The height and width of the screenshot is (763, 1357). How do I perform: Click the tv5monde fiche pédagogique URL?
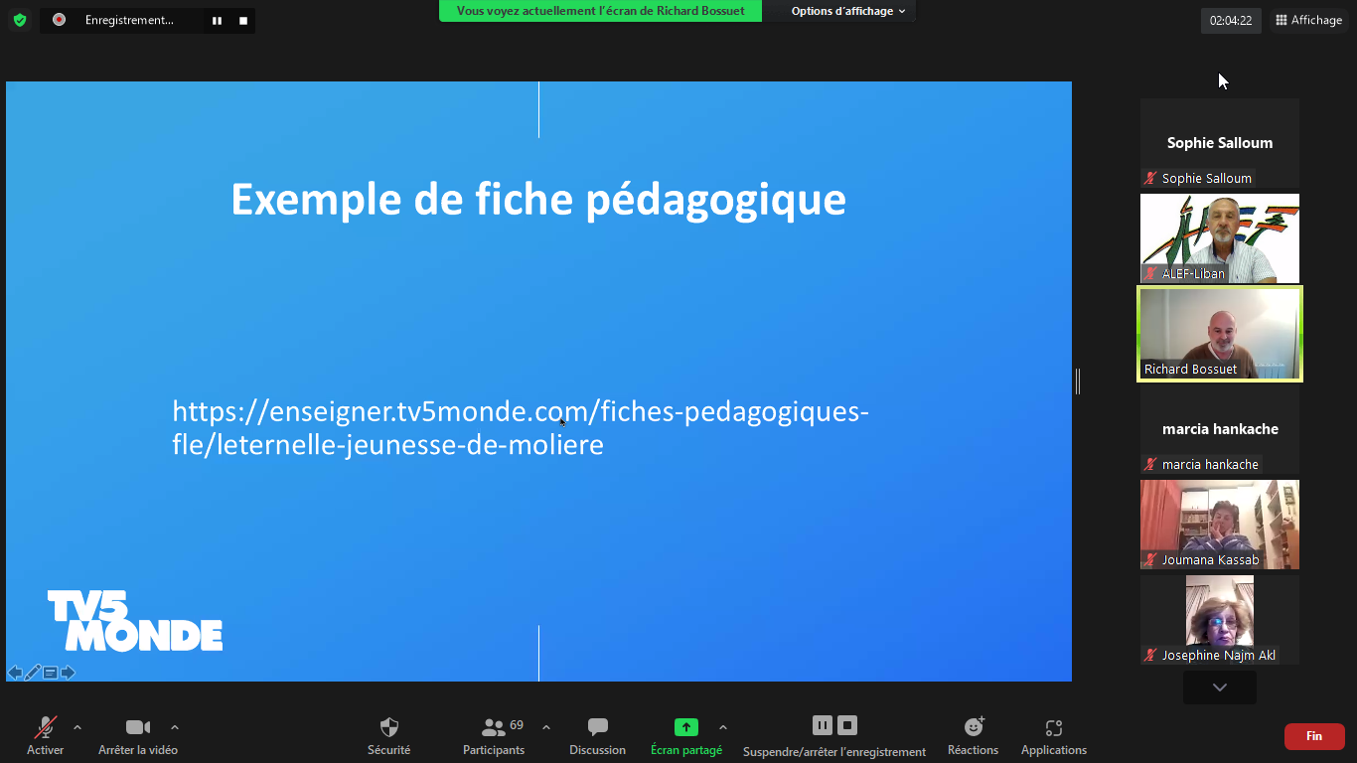(x=521, y=427)
